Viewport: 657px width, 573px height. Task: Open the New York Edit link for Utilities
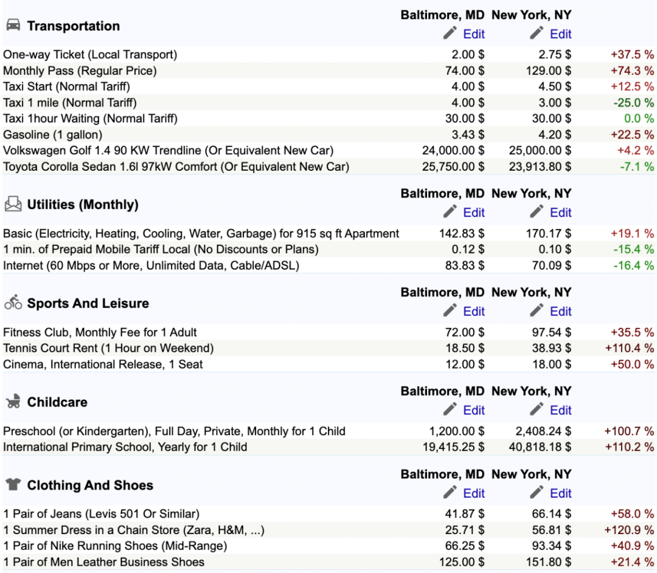point(561,213)
